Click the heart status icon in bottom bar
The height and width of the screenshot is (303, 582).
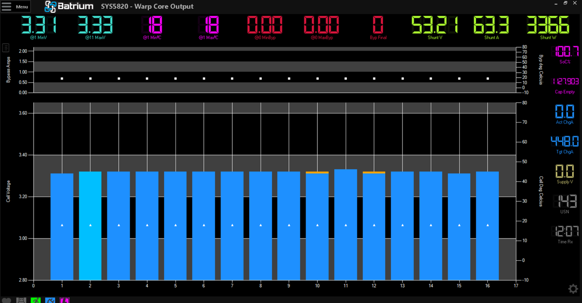tap(7, 300)
